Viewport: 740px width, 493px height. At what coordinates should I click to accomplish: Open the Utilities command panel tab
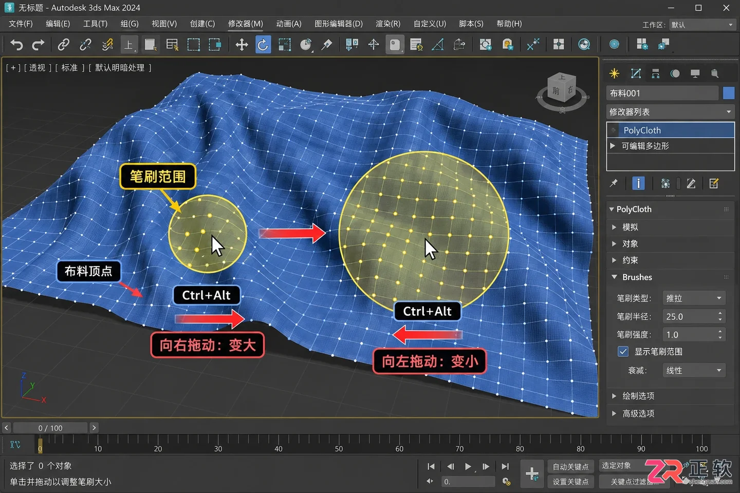click(715, 73)
